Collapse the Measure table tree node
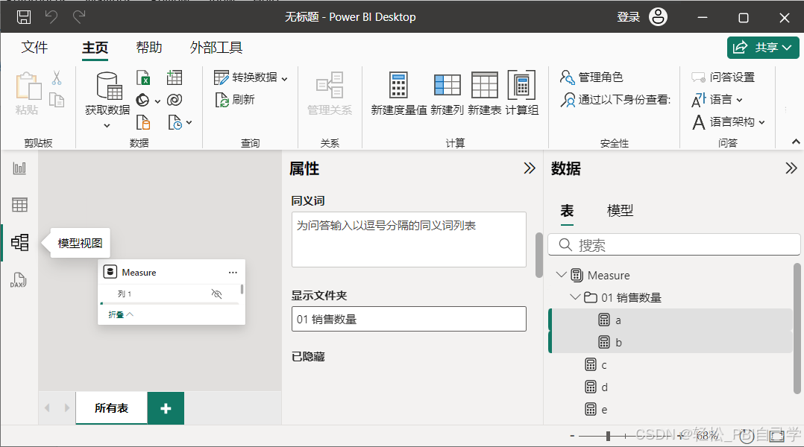Viewport: 804px width, 447px height. (x=562, y=275)
